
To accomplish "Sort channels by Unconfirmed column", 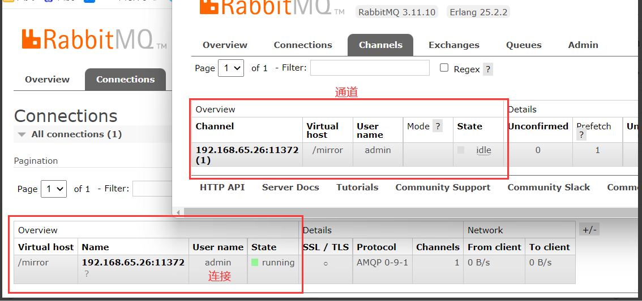I will pyautogui.click(x=538, y=126).
